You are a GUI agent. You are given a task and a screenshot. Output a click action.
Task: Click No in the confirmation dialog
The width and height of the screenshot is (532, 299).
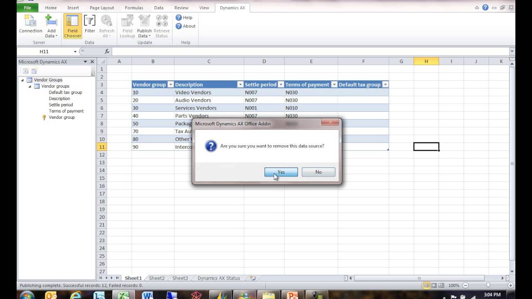pyautogui.click(x=318, y=172)
